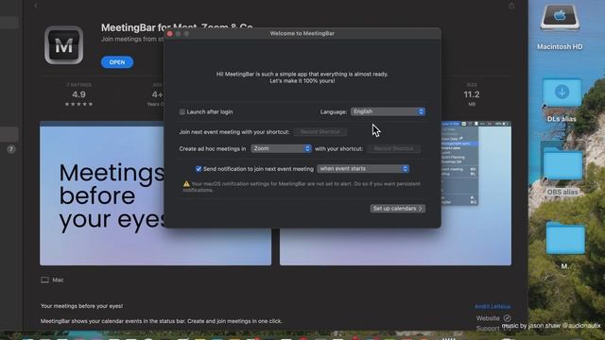Open the 'when event starts' notification dropdown
Screen dimensions: 605x340
point(363,169)
